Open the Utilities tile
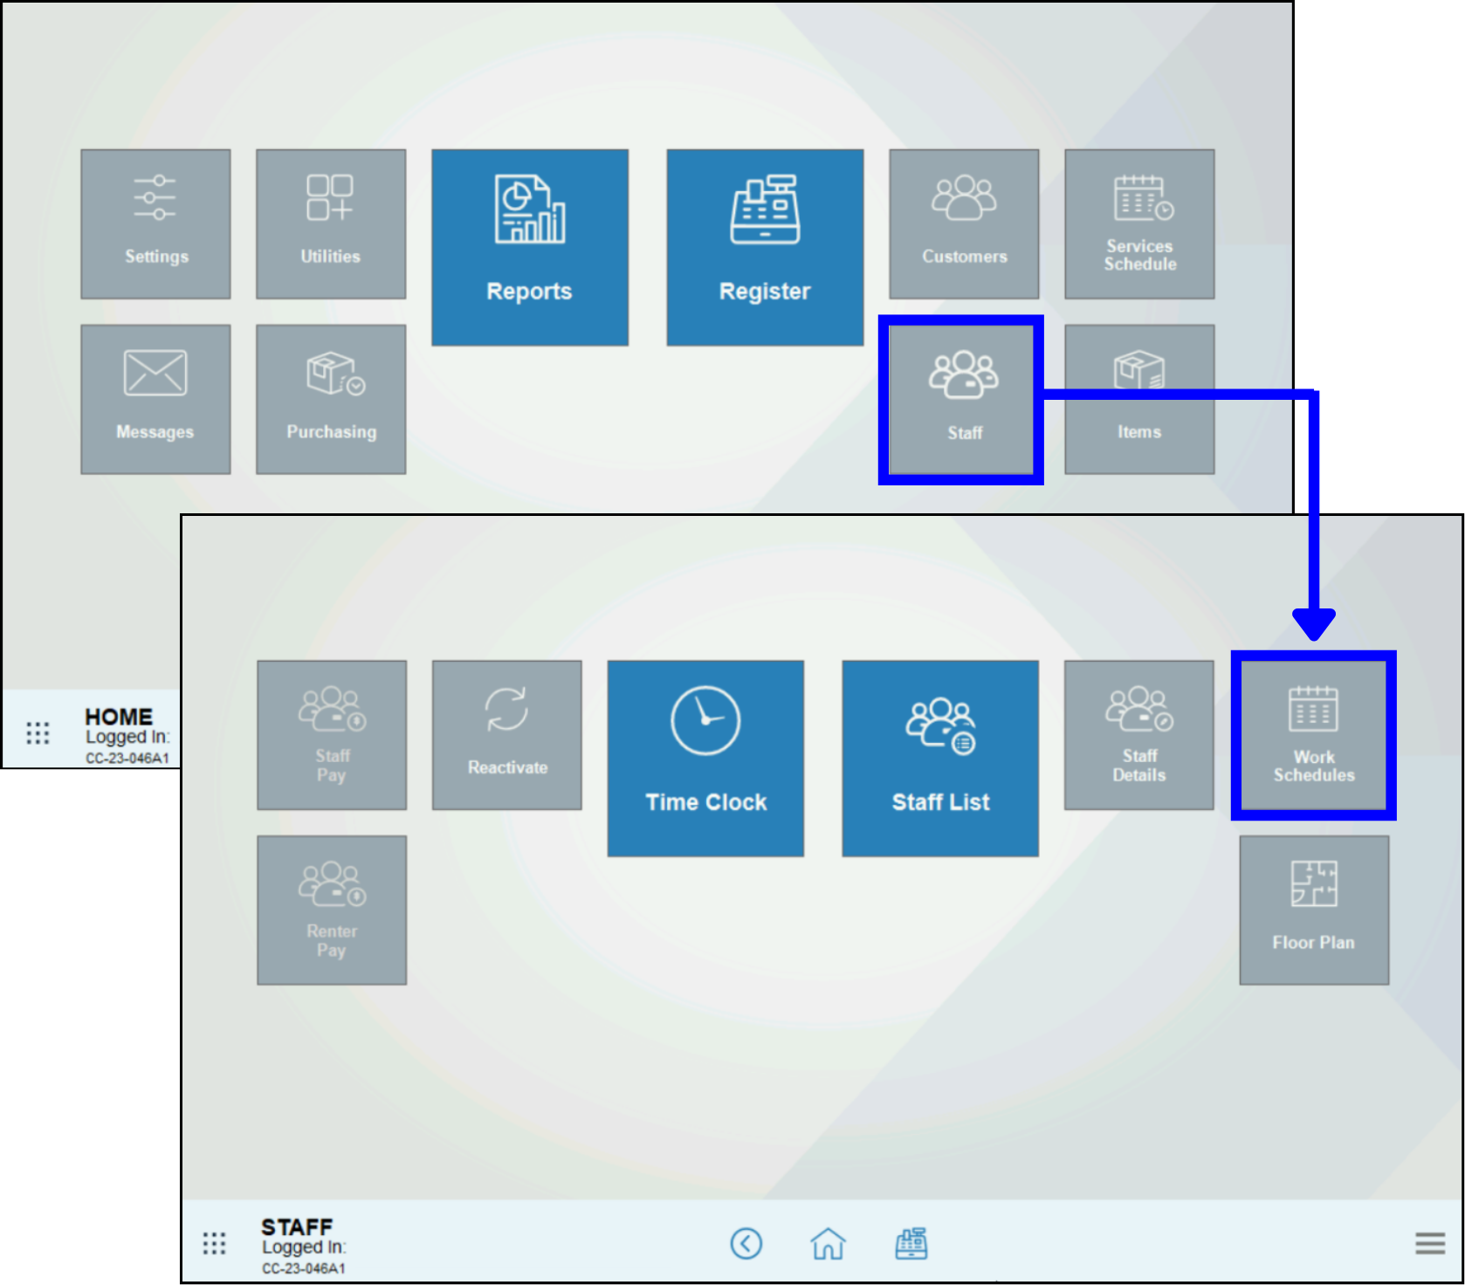This screenshot has height=1285, width=1465. tap(330, 224)
